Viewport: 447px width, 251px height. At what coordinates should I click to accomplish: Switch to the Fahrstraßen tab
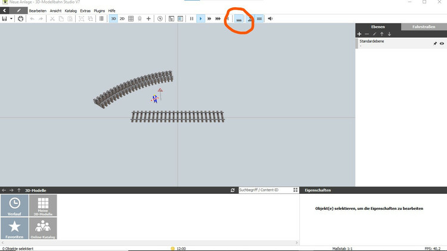424,27
